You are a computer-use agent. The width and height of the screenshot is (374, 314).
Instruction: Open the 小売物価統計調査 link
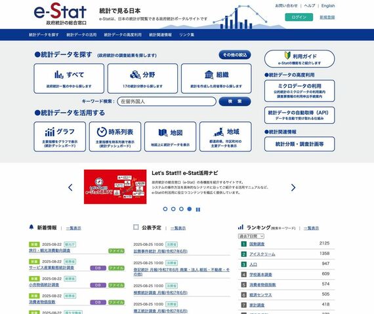(44, 285)
